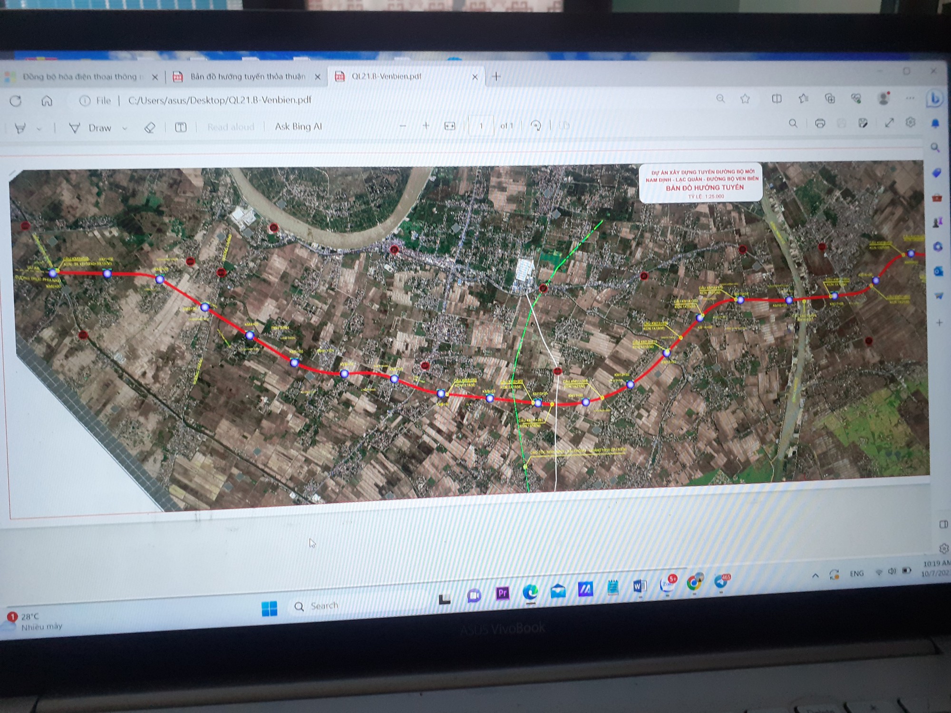
Task: Click the Erase tool icon
Action: point(149,127)
